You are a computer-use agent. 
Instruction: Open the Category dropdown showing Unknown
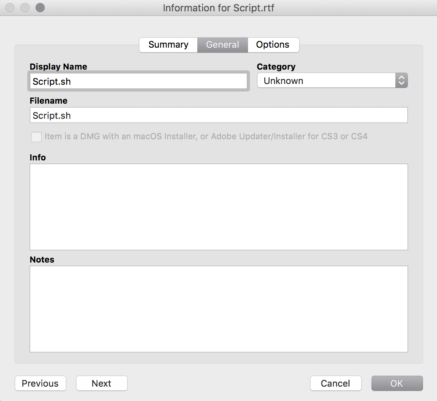click(x=332, y=81)
